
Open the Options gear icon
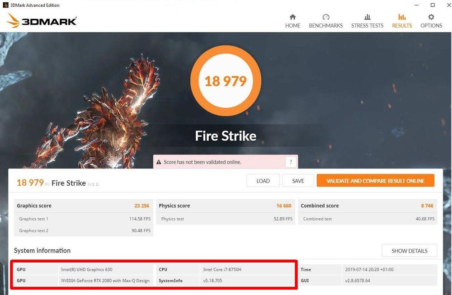pos(431,17)
